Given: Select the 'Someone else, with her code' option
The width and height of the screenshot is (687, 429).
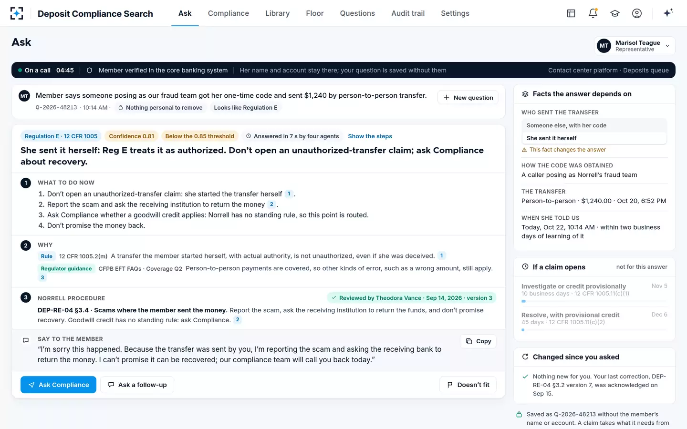Looking at the screenshot, I should coord(594,125).
